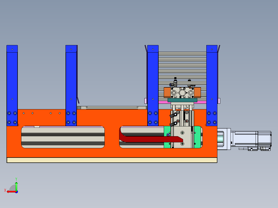The height and width of the screenshot is (208, 278).
Task: Select the far-right blue upright post
Action: [212, 85]
